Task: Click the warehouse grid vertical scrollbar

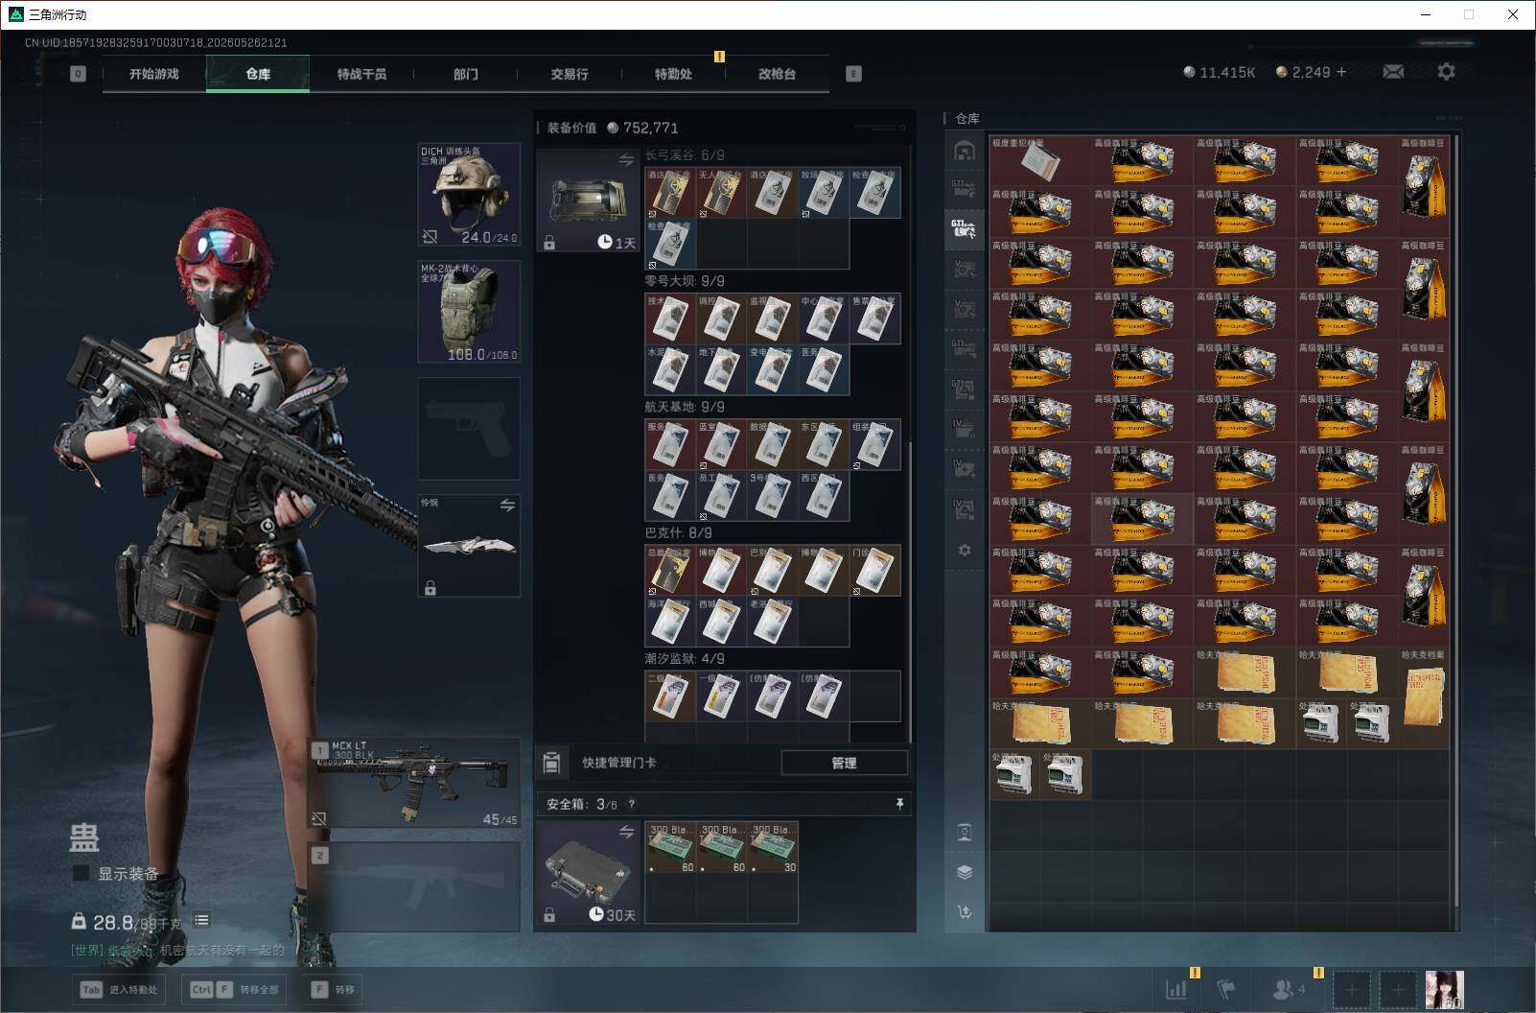Action: 1456,523
